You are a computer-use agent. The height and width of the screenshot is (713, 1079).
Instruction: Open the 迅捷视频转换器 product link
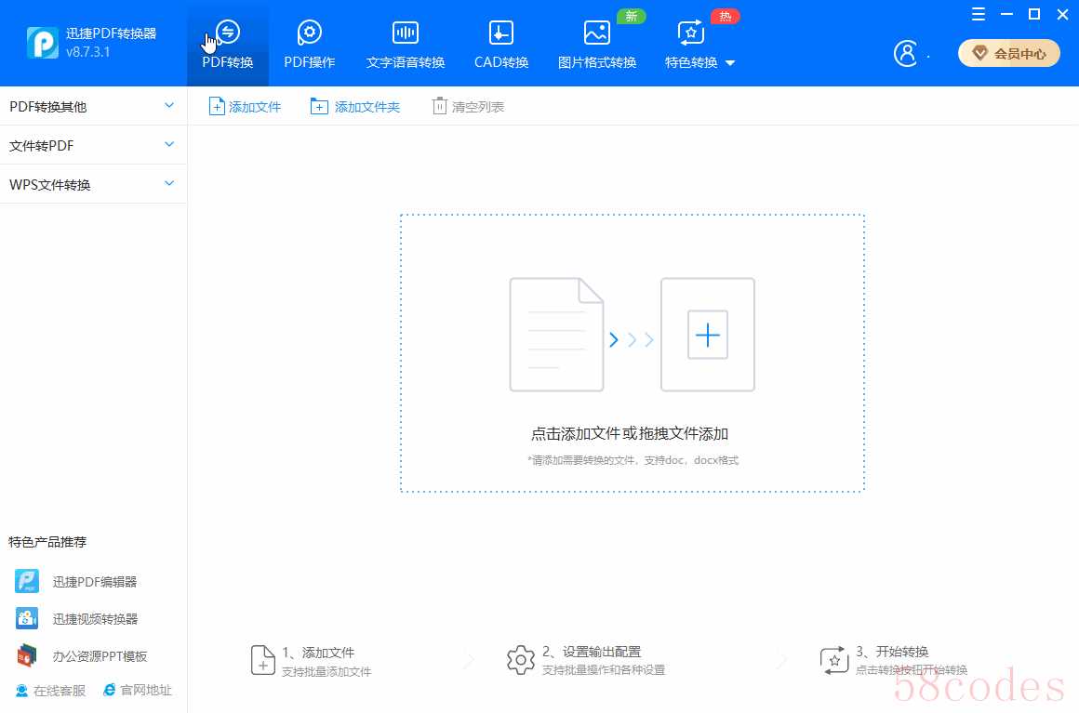[75, 619]
